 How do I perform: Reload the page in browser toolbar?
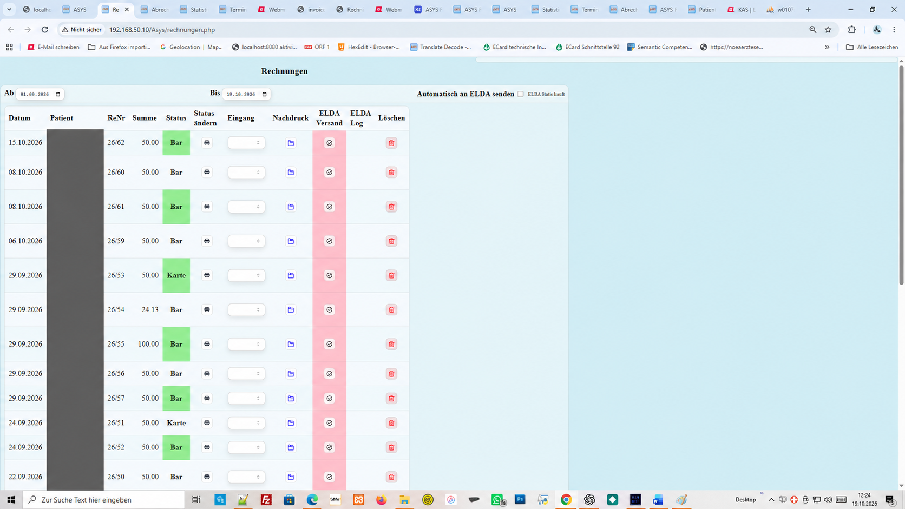(45, 30)
